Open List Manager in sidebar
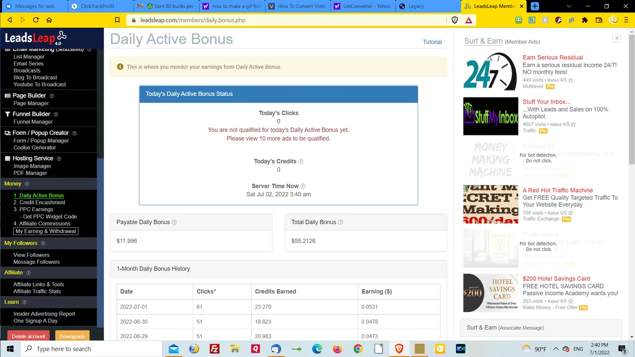The width and height of the screenshot is (635, 357). [x=29, y=57]
